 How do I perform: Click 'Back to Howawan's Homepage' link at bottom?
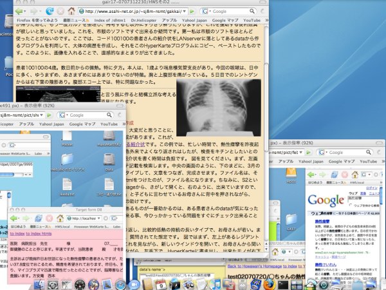[255, 266]
